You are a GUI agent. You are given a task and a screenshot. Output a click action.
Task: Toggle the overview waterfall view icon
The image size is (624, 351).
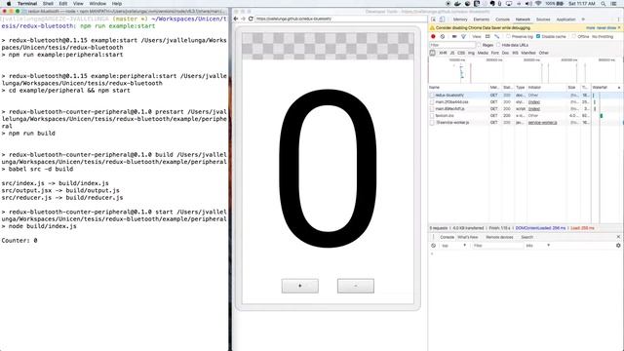[x=496, y=37]
